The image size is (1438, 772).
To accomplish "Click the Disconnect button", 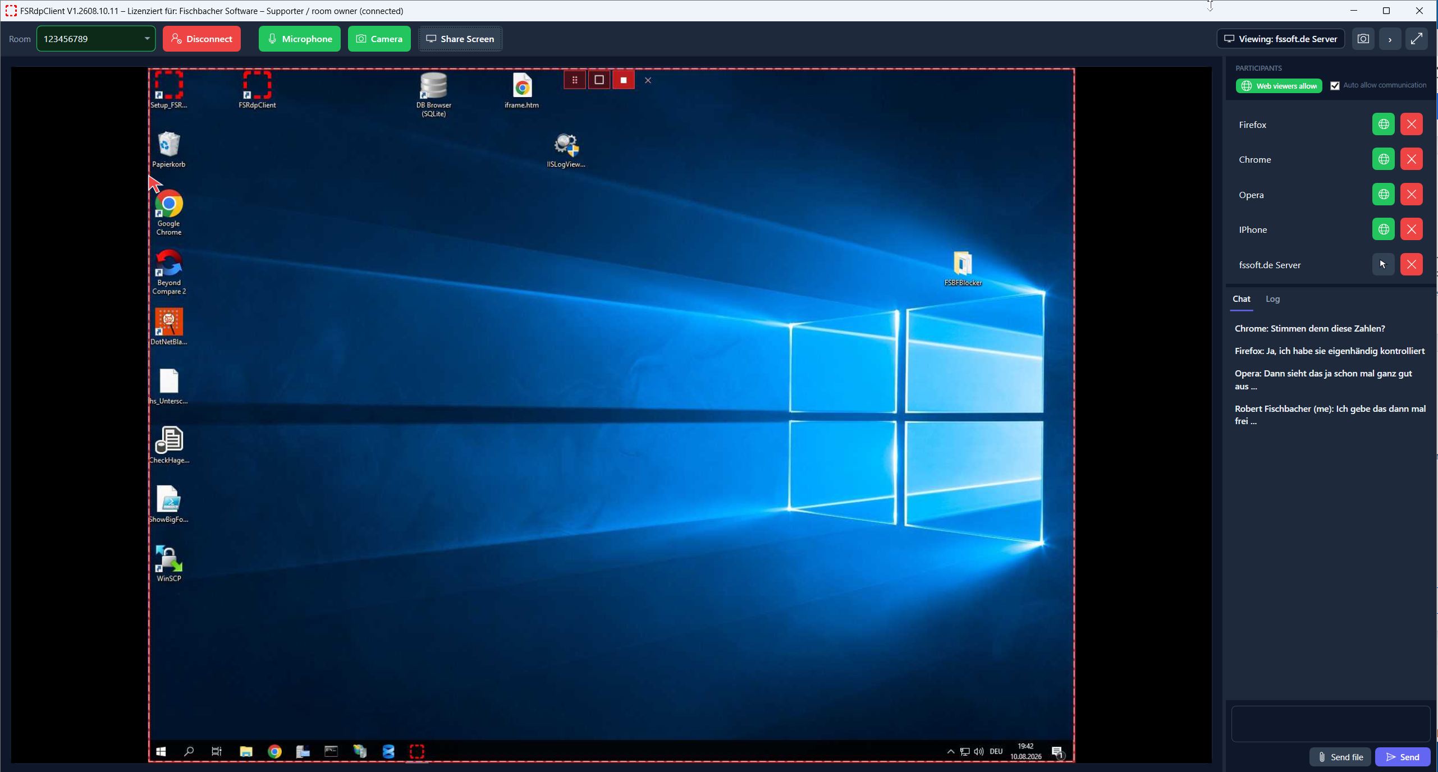I will pyautogui.click(x=202, y=39).
